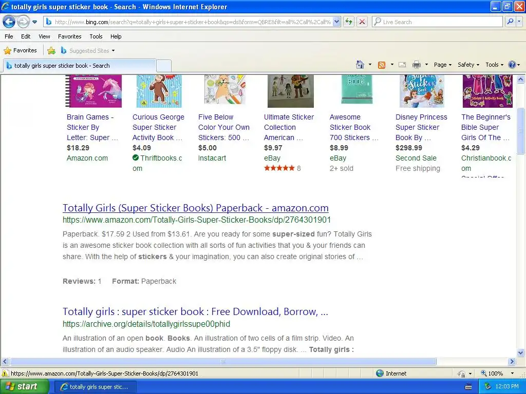Screen dimensions: 526x394
Task: Open the Edit menu
Action: click(26, 36)
